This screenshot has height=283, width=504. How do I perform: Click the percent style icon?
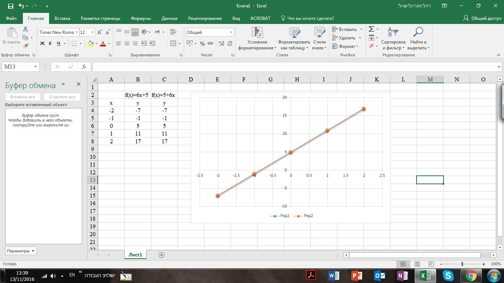202,43
